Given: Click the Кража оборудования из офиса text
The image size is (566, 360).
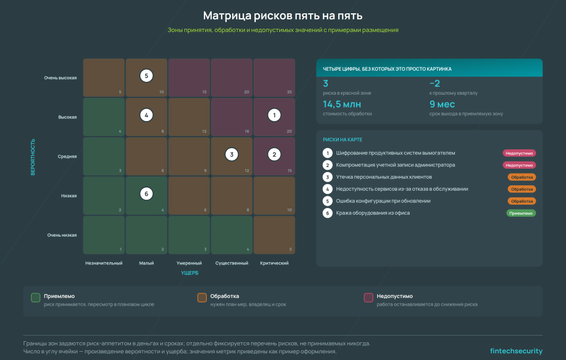Looking at the screenshot, I should (x=373, y=213).
